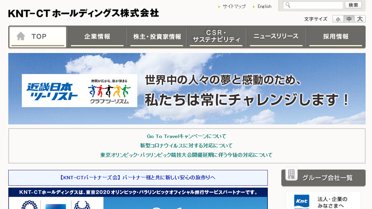Image resolution: width=372 pixels, height=209 pixels.
Task: Open Go To Travelキャンペーンについて link
Action: pyautogui.click(x=187, y=136)
